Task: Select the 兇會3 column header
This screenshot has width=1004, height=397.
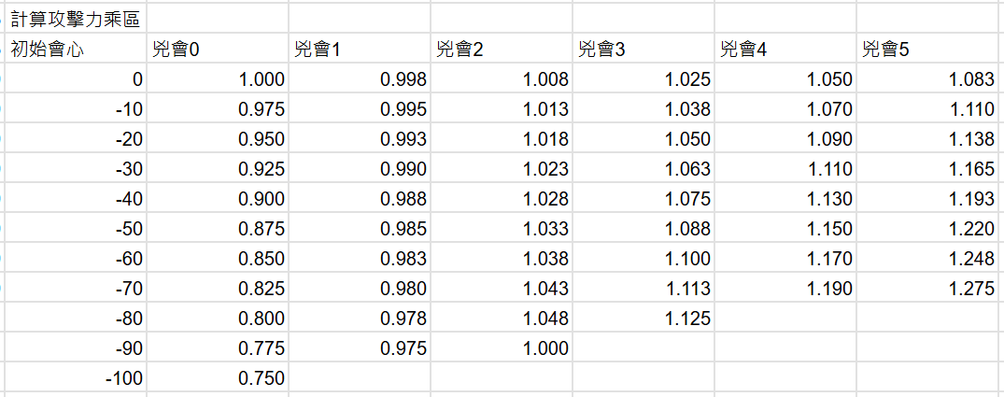Action: click(x=643, y=49)
